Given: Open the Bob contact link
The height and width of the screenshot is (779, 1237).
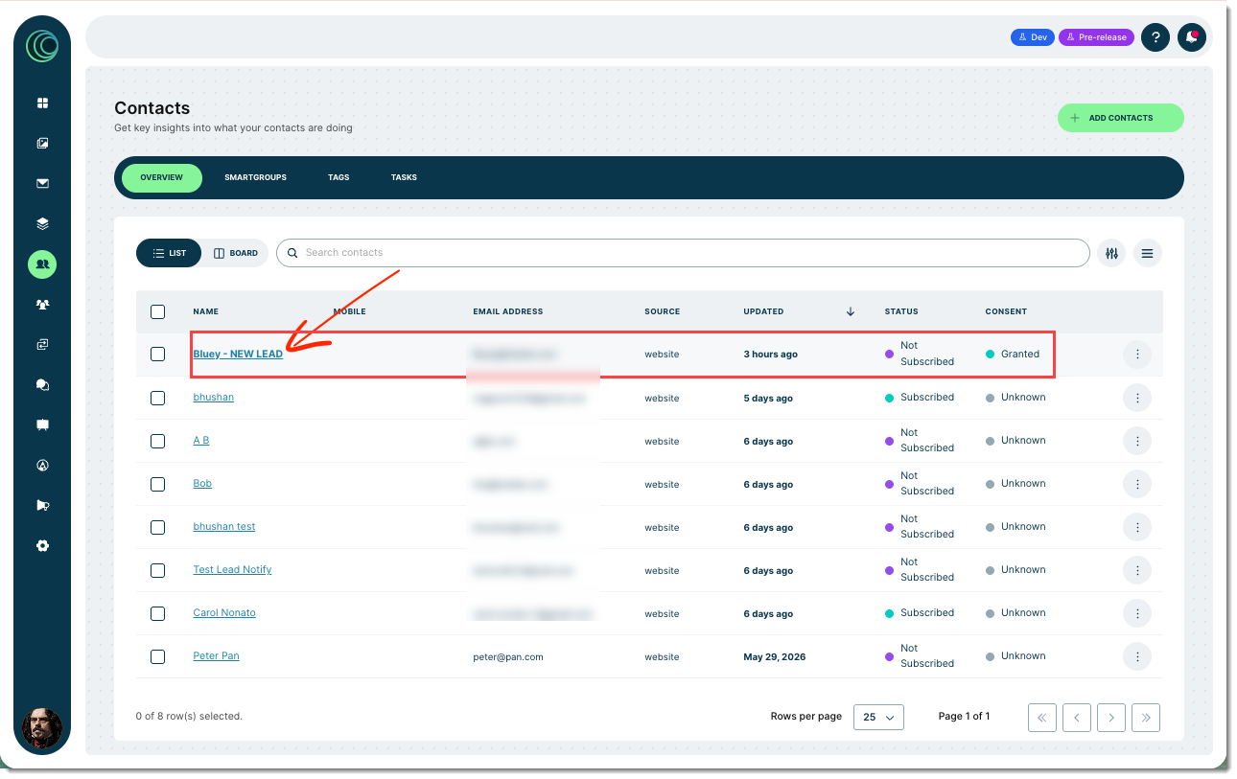Looking at the screenshot, I should [x=202, y=484].
